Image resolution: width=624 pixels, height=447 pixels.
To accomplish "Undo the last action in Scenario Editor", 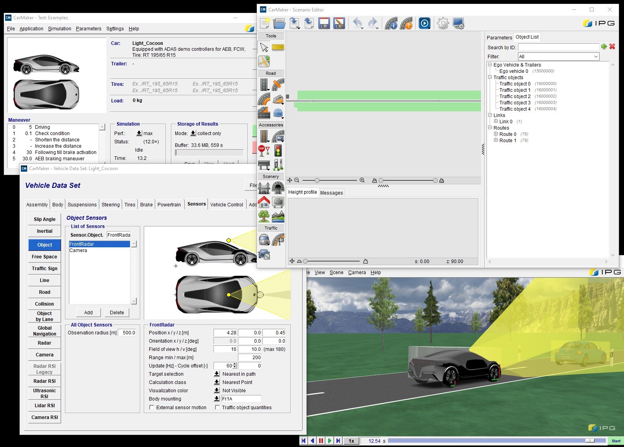I will (x=358, y=23).
